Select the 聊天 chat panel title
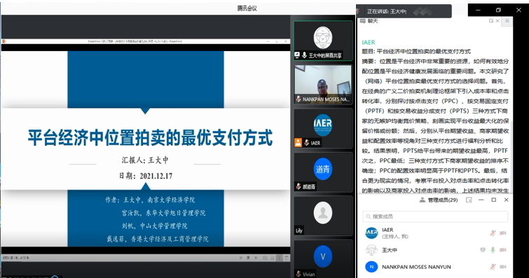This screenshot has height=278, width=529. pos(373,21)
